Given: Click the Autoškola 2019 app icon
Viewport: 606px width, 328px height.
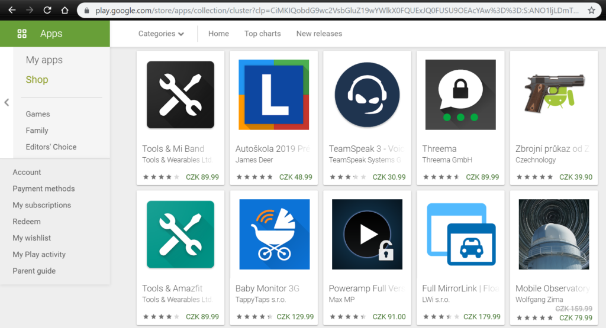Looking at the screenshot, I should pos(274,95).
